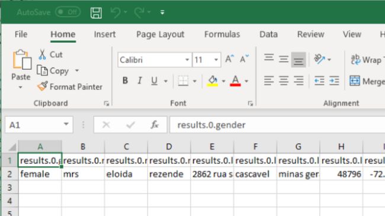Click the Paste button
Viewport: 385px width, 216px height.
[21, 65]
